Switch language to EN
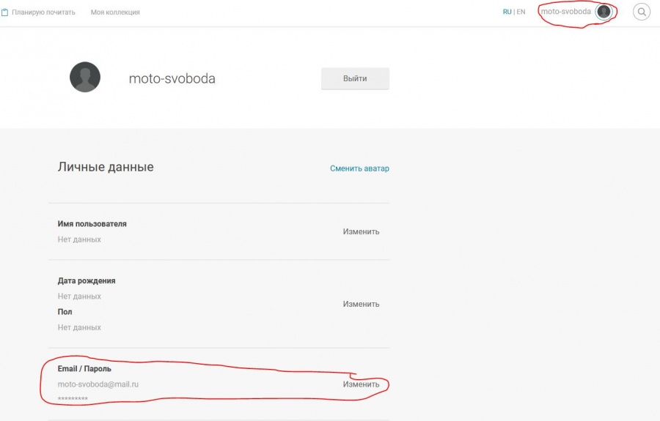Viewport: 660px width, 421px height. tap(521, 12)
